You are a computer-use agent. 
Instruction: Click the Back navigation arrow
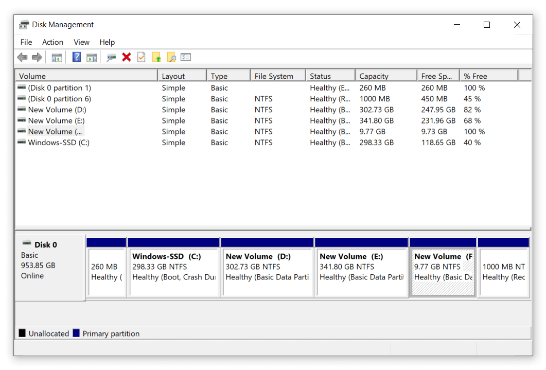pyautogui.click(x=22, y=57)
